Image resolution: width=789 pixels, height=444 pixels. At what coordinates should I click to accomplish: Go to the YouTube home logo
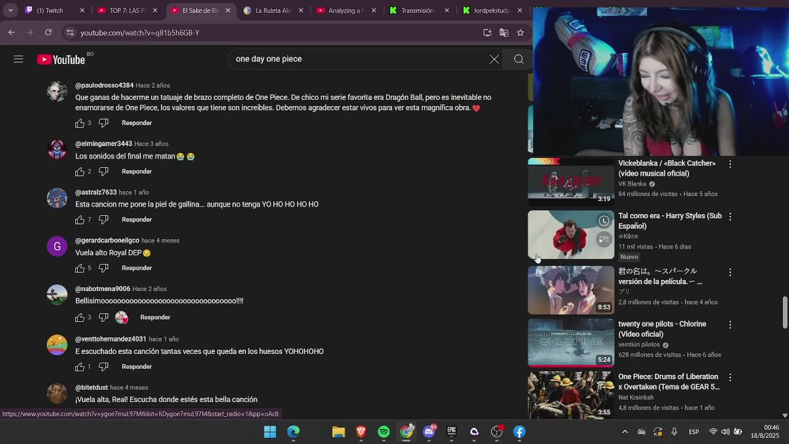61,59
